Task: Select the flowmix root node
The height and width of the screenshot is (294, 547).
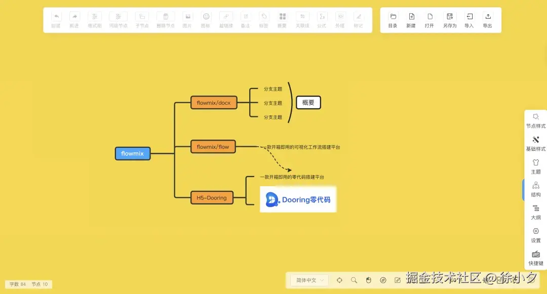Action: (132, 153)
